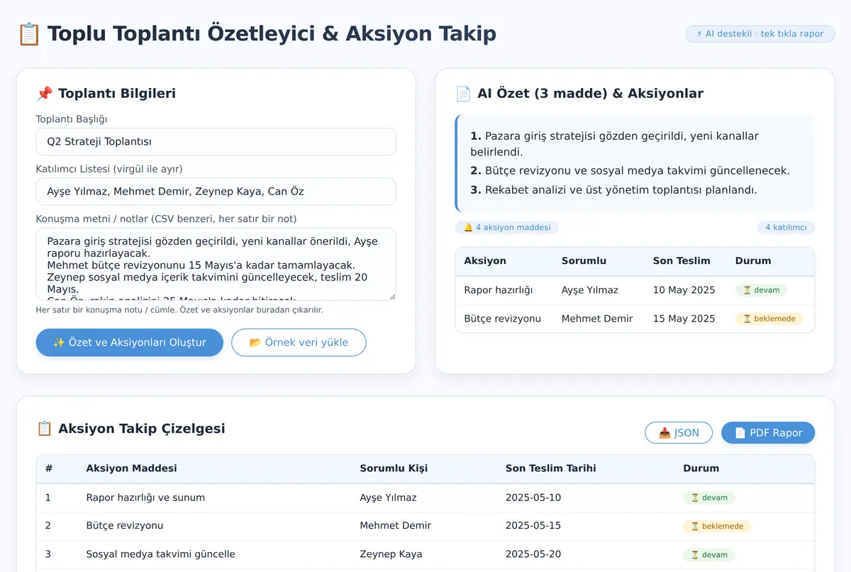Click hourglass beklemede status for Bütçe revizyonu summary row
This screenshot has height=572, width=851.
(769, 319)
